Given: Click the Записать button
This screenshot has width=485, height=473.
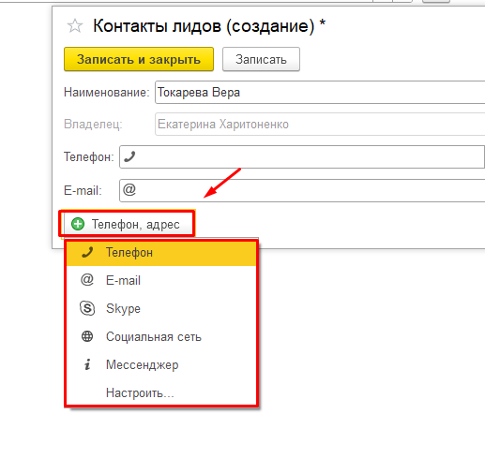Looking at the screenshot, I should coord(261,59).
